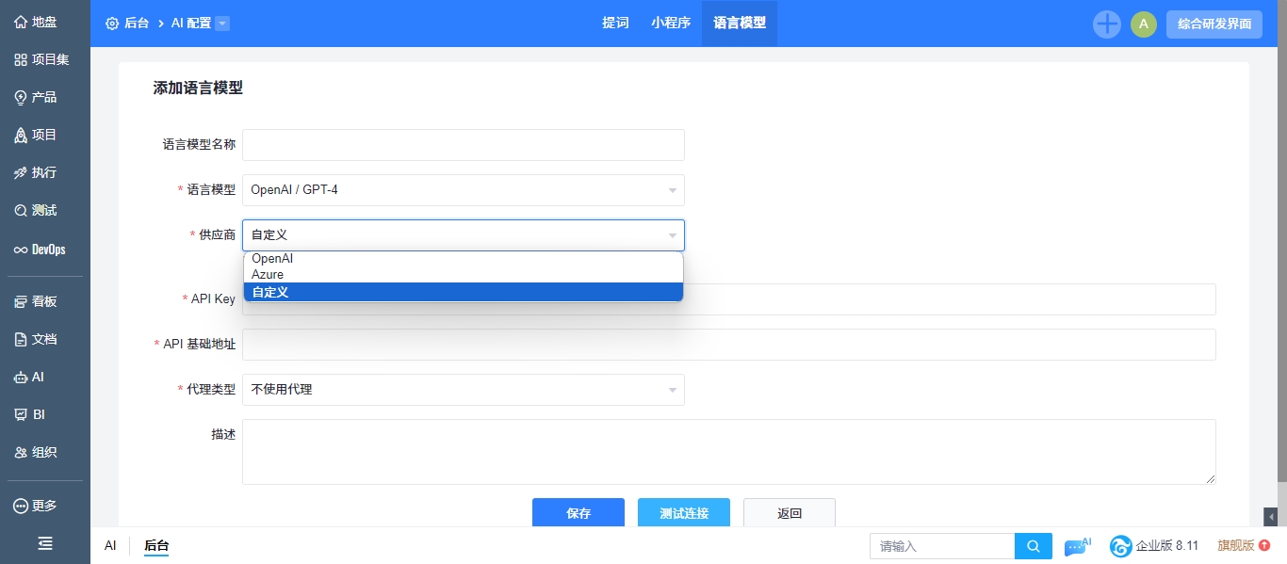Collapse the left sidebar menu

tap(44, 543)
